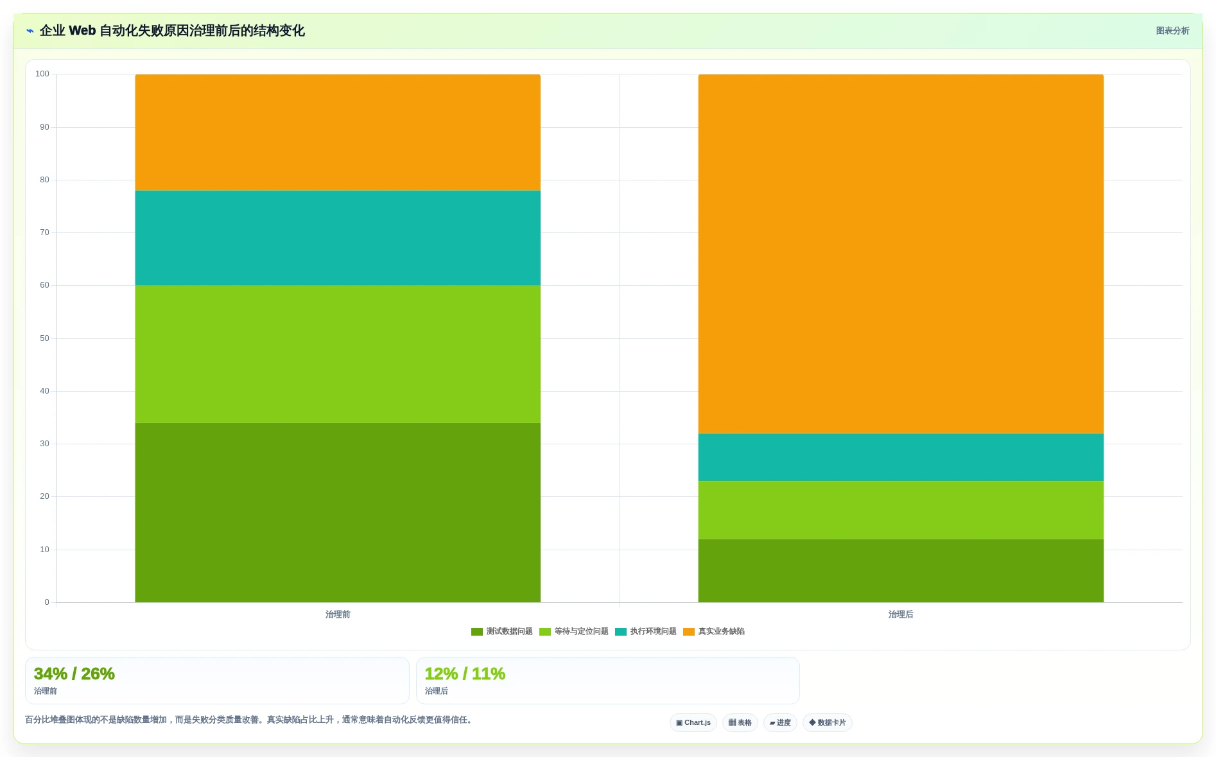Click 治理前 orange 真实业务缺陷 segment
1216x757 pixels.
click(338, 132)
